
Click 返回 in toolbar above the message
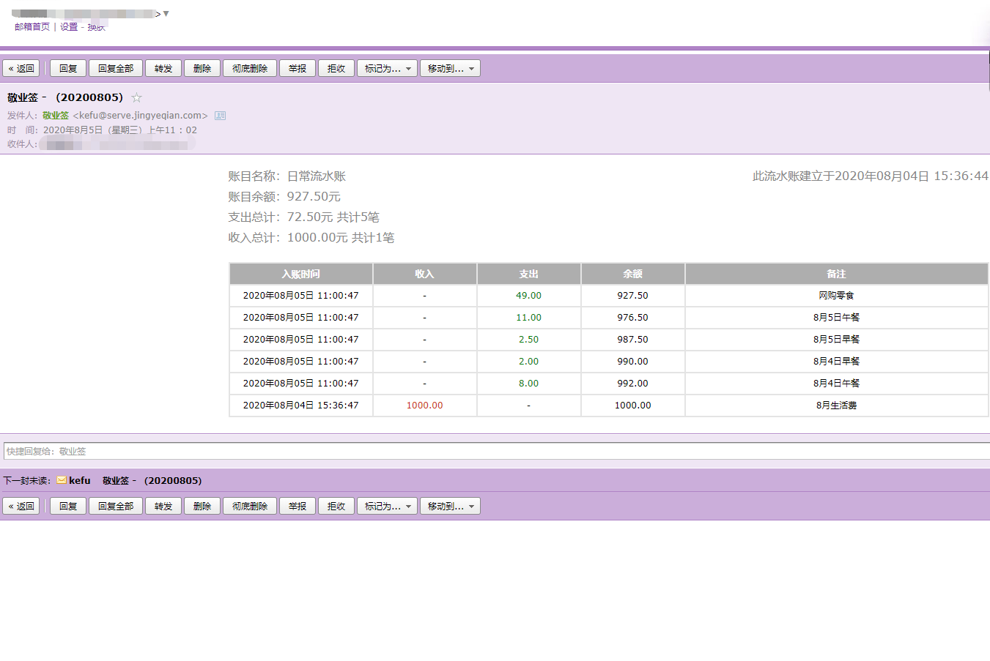[21, 68]
